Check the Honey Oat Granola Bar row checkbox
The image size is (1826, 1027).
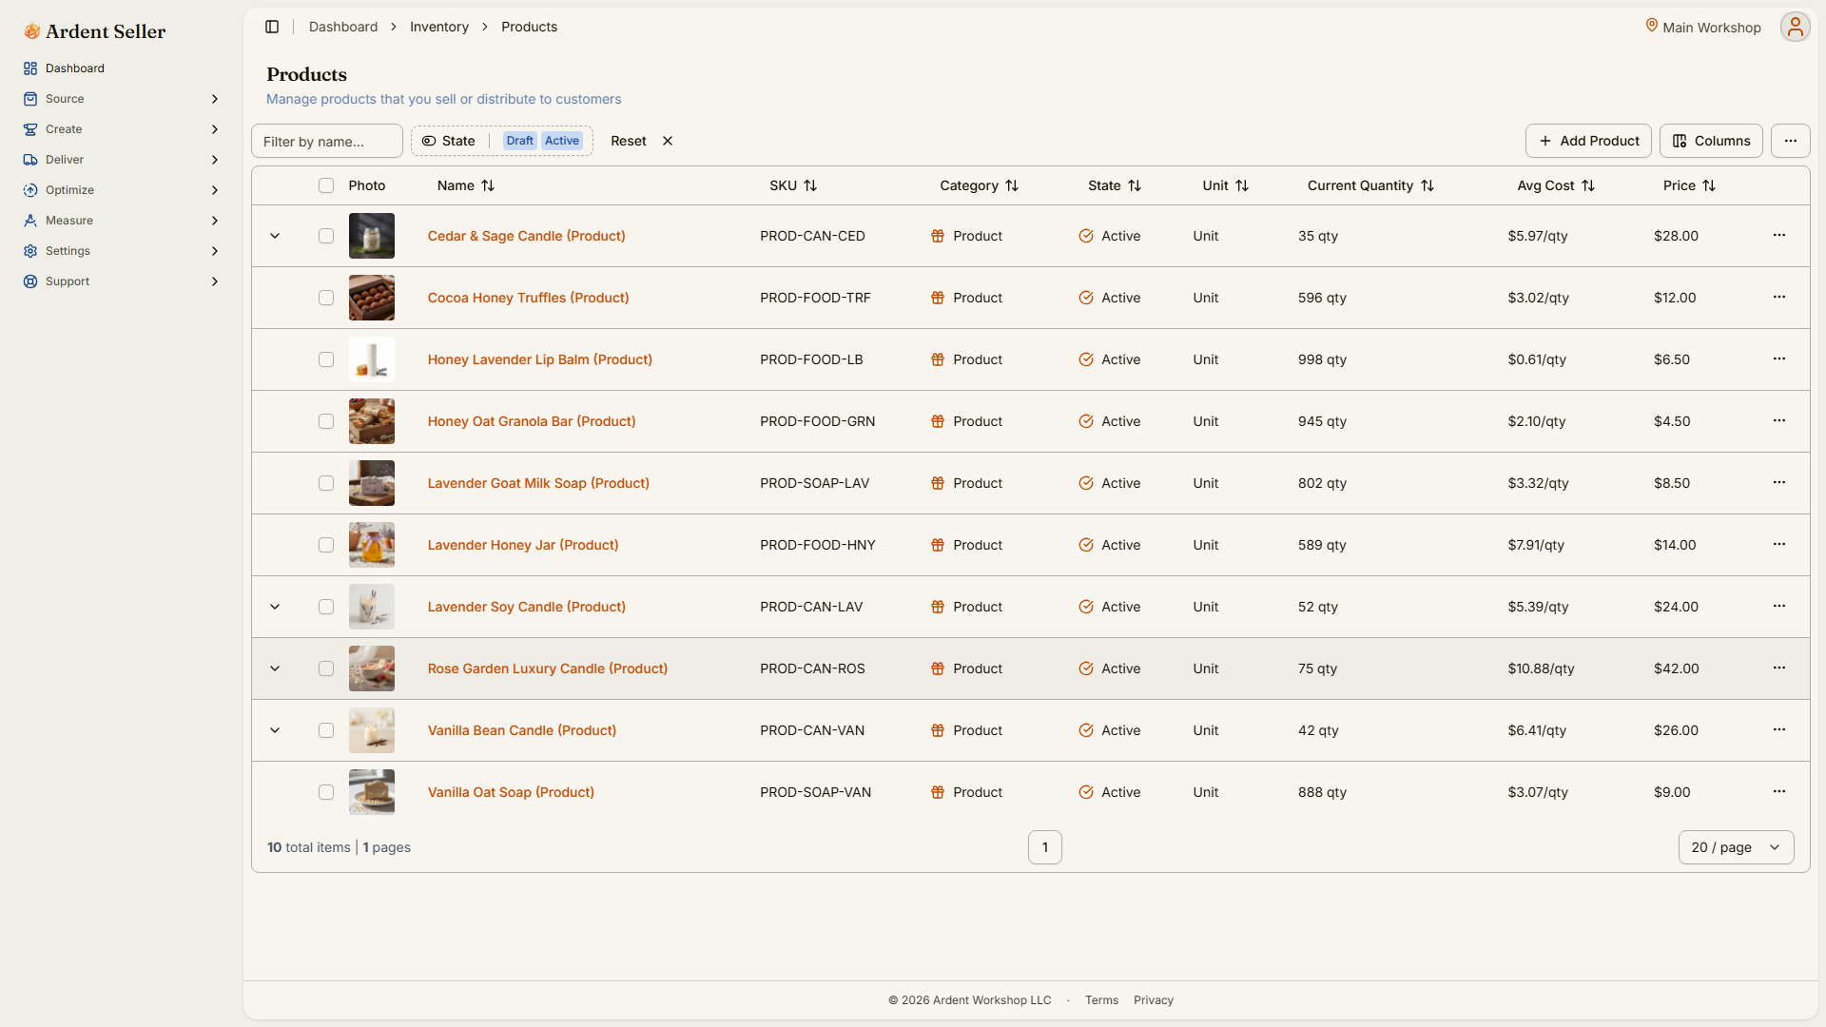click(326, 421)
